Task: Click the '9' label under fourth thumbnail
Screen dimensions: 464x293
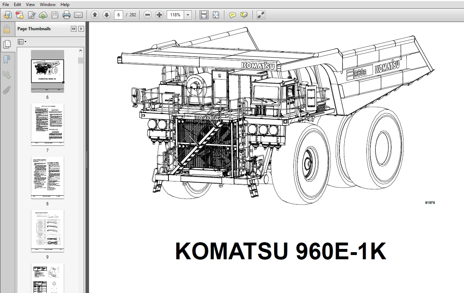Action: pos(47,257)
